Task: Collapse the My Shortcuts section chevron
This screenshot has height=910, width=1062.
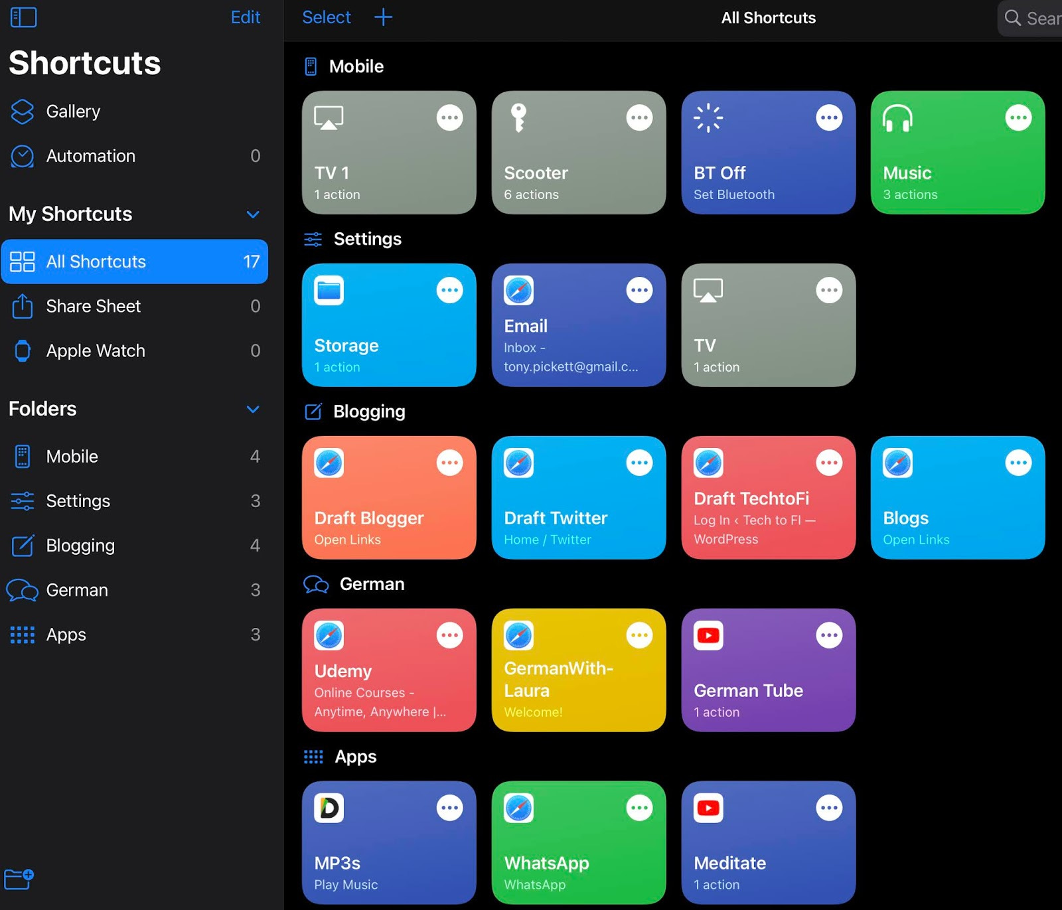Action: (253, 214)
